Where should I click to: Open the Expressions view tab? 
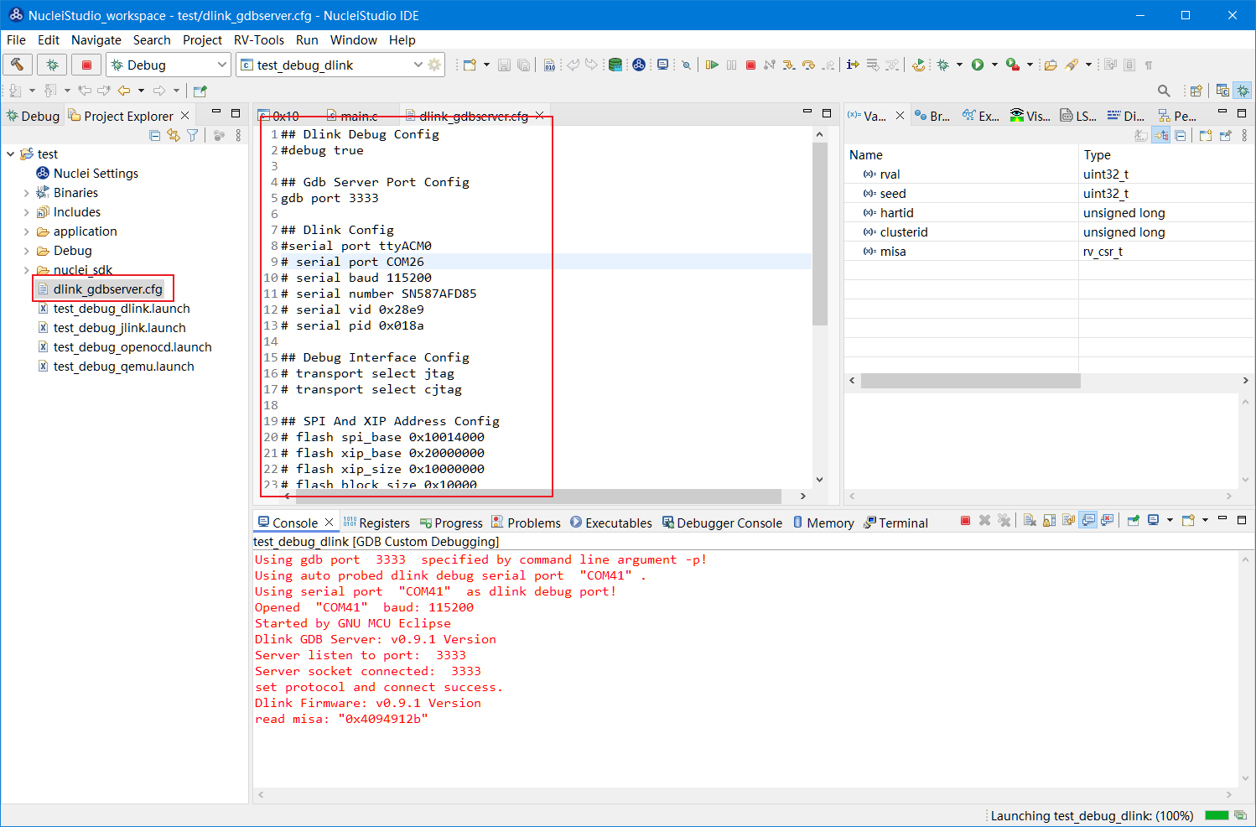(x=981, y=116)
